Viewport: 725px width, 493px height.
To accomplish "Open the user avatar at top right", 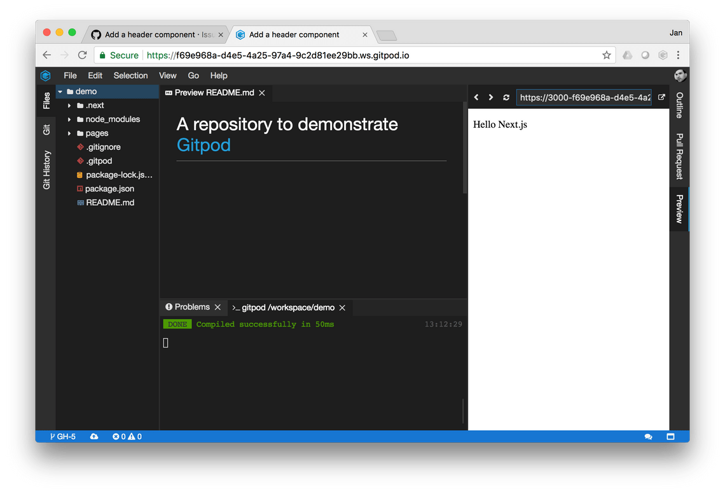I will (680, 76).
